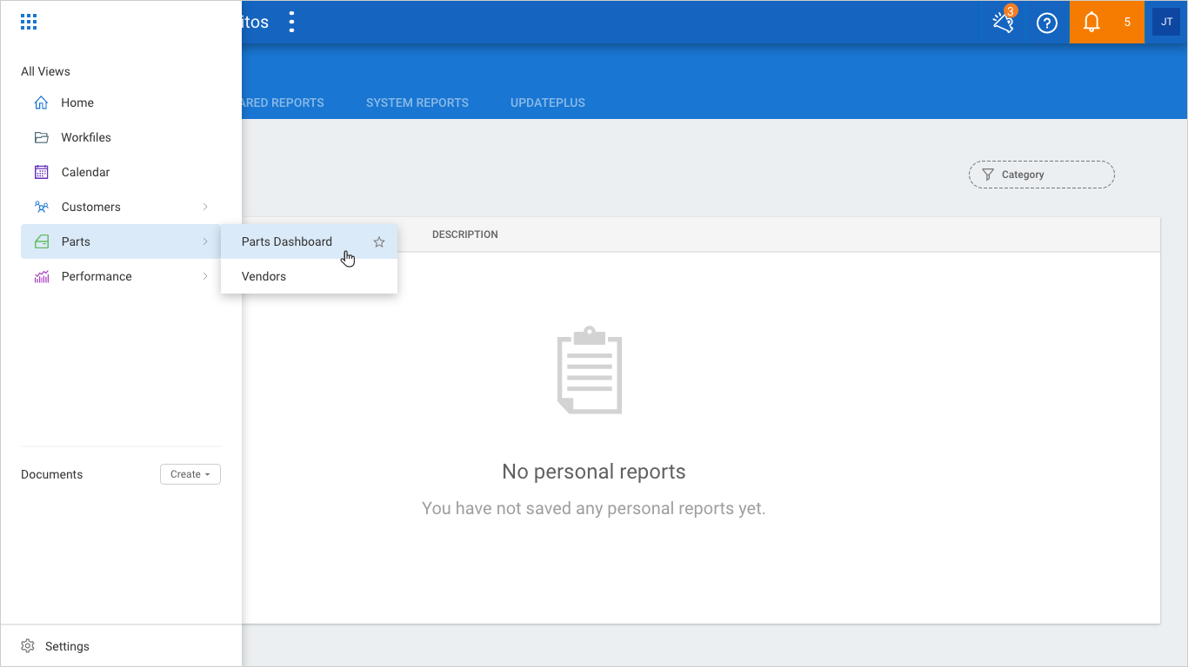This screenshot has width=1188, height=667.
Task: Expand the Performance submenu chevron
Action: (205, 276)
